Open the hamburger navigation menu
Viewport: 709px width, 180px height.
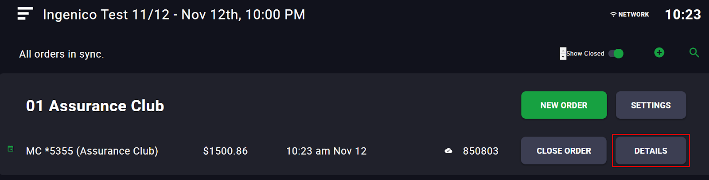[x=25, y=14]
